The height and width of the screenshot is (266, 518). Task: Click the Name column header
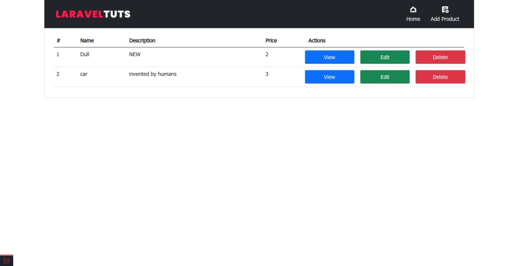[x=87, y=41]
